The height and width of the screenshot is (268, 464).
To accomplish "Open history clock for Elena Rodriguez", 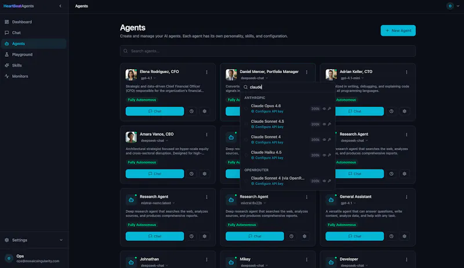I will tap(191, 111).
